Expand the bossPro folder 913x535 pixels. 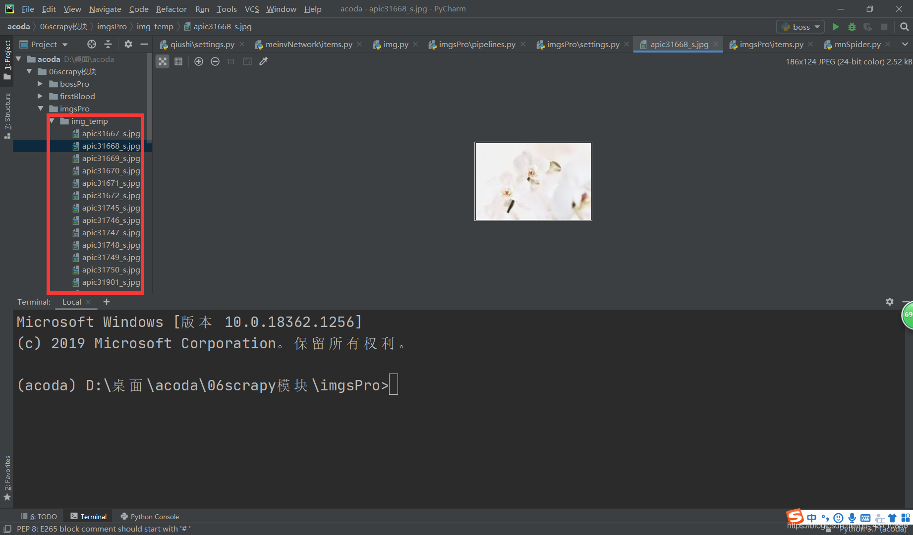pos(40,84)
